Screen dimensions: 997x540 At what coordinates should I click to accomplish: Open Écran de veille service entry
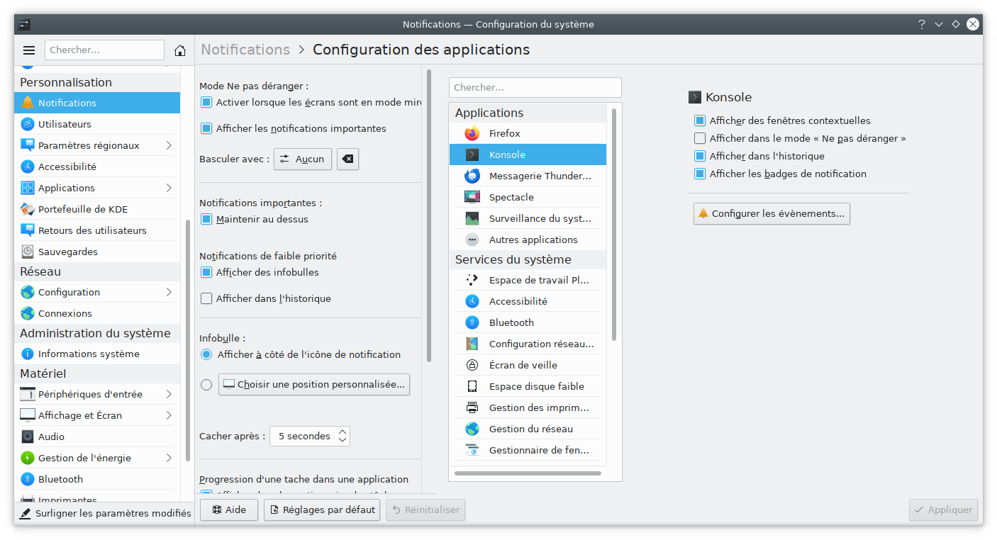pos(523,365)
